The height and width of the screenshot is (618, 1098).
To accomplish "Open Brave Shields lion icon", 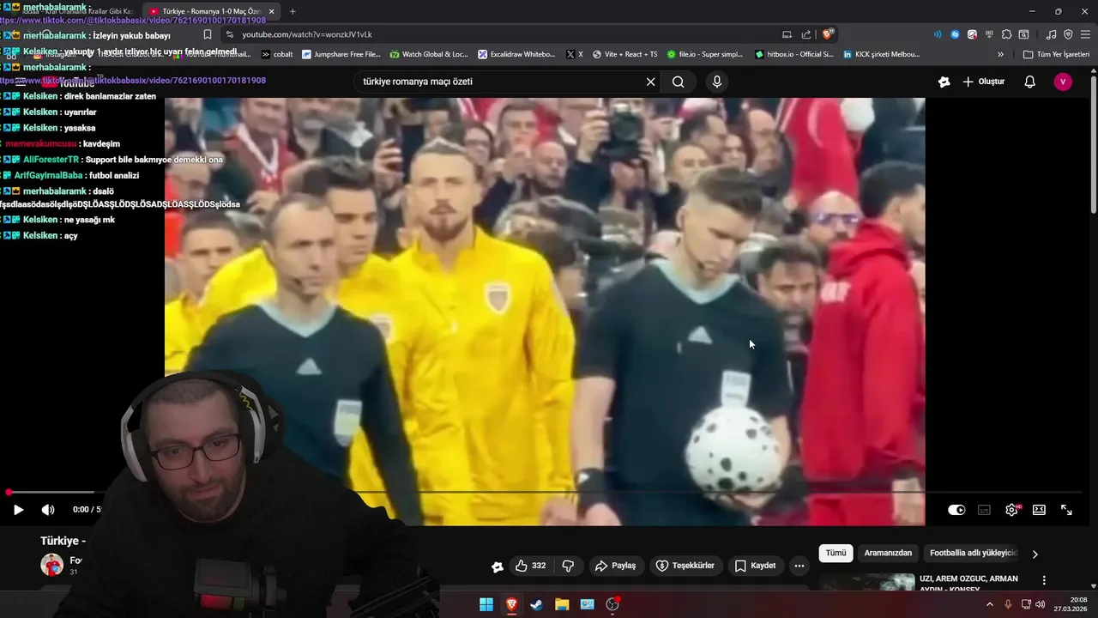I will pos(828,34).
